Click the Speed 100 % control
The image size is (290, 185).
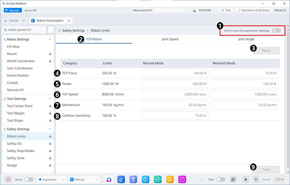[x=279, y=179]
